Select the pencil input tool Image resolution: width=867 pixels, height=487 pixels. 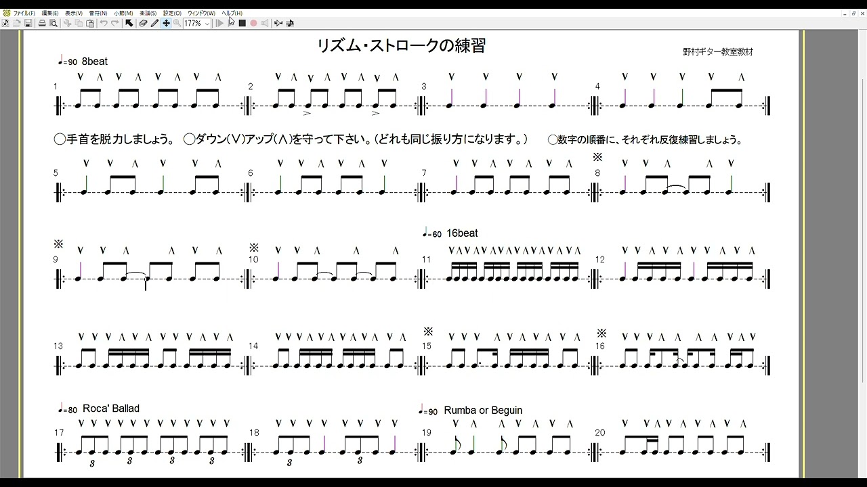click(x=154, y=23)
